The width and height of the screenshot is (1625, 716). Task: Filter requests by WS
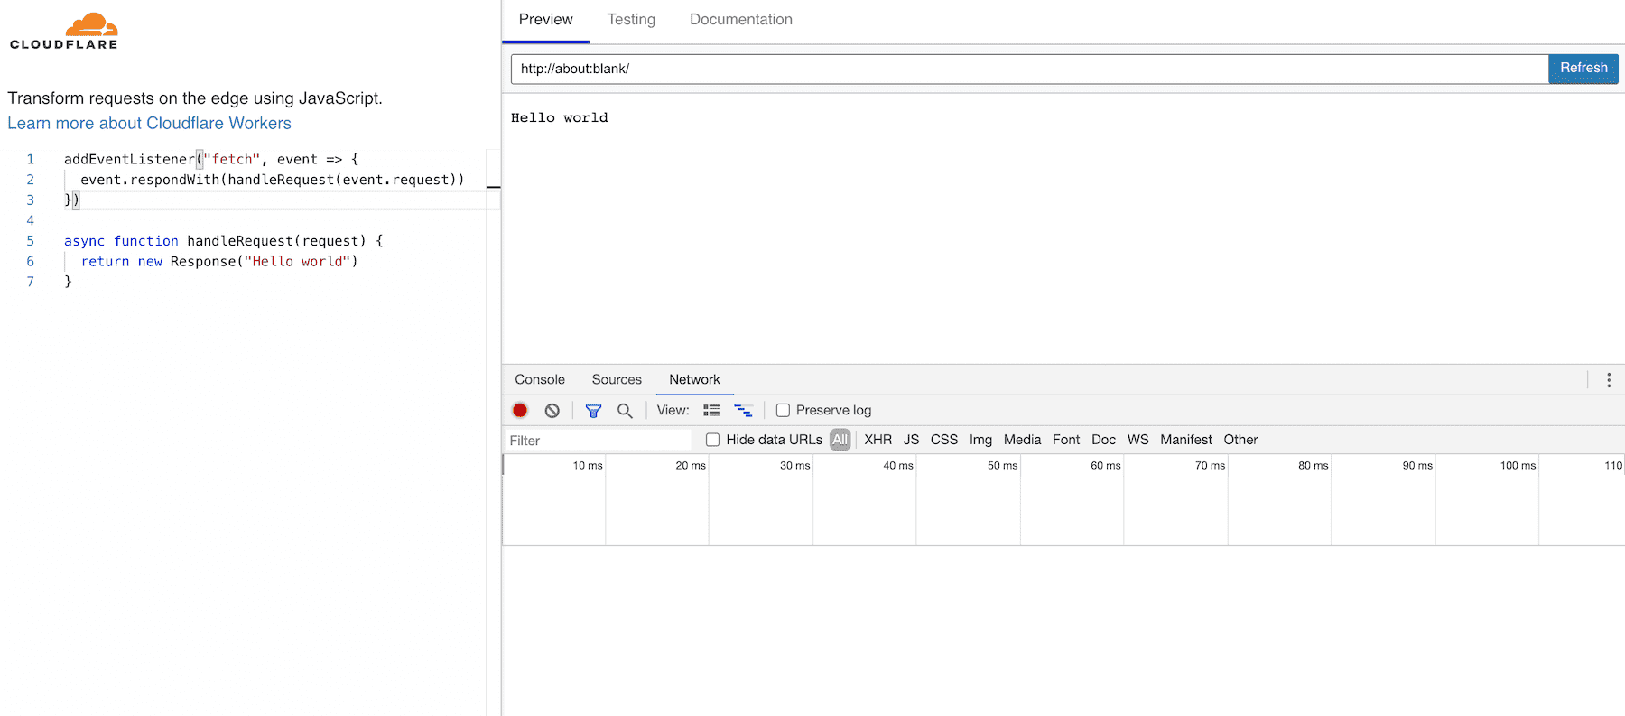click(x=1137, y=440)
